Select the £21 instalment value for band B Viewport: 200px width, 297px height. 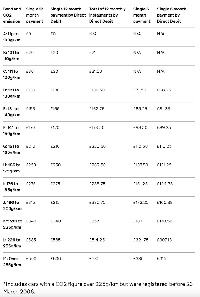pos(92,53)
